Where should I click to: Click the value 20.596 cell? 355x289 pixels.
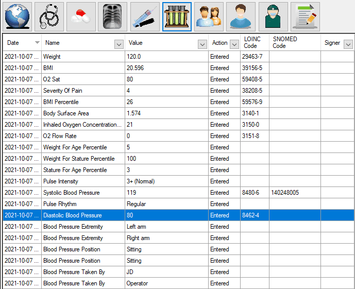(166, 68)
